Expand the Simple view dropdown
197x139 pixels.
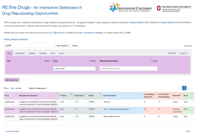click(184, 53)
